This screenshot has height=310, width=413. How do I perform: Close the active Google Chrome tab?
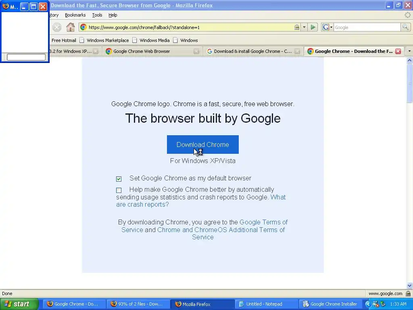398,51
